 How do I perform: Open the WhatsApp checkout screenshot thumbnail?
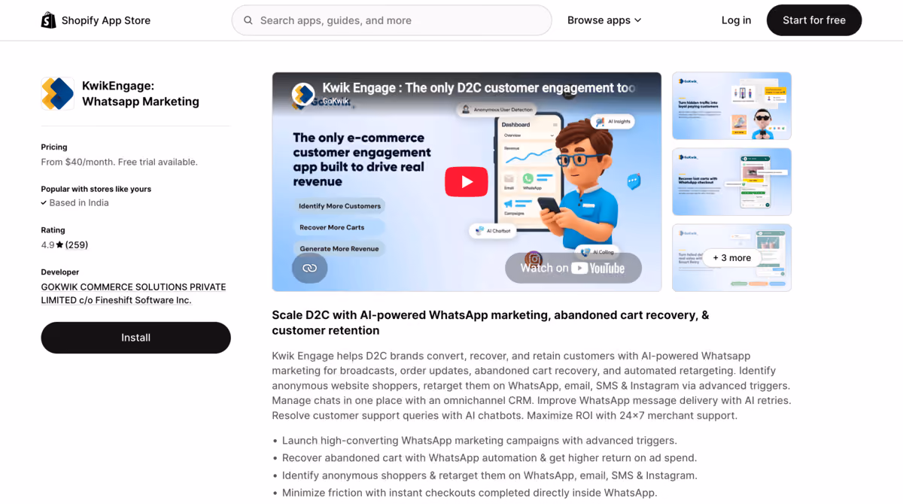point(731,181)
